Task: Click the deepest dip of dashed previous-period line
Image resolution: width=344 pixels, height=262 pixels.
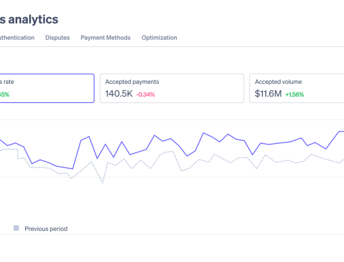Action: pos(103,183)
